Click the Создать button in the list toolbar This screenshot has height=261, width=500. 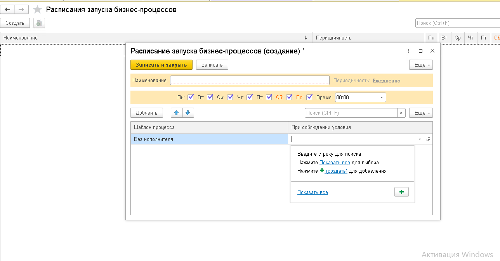point(15,23)
